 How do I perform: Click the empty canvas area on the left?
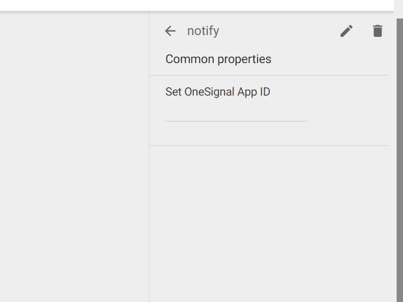tap(74, 157)
